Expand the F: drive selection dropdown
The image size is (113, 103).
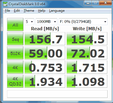[83, 22]
